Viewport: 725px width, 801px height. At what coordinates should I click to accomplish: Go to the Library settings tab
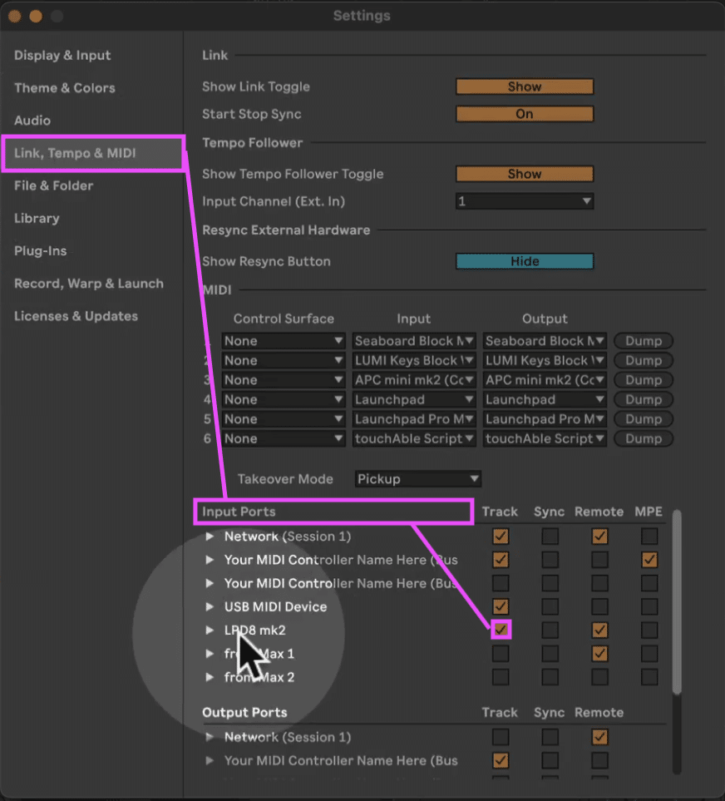pyautogui.click(x=37, y=218)
